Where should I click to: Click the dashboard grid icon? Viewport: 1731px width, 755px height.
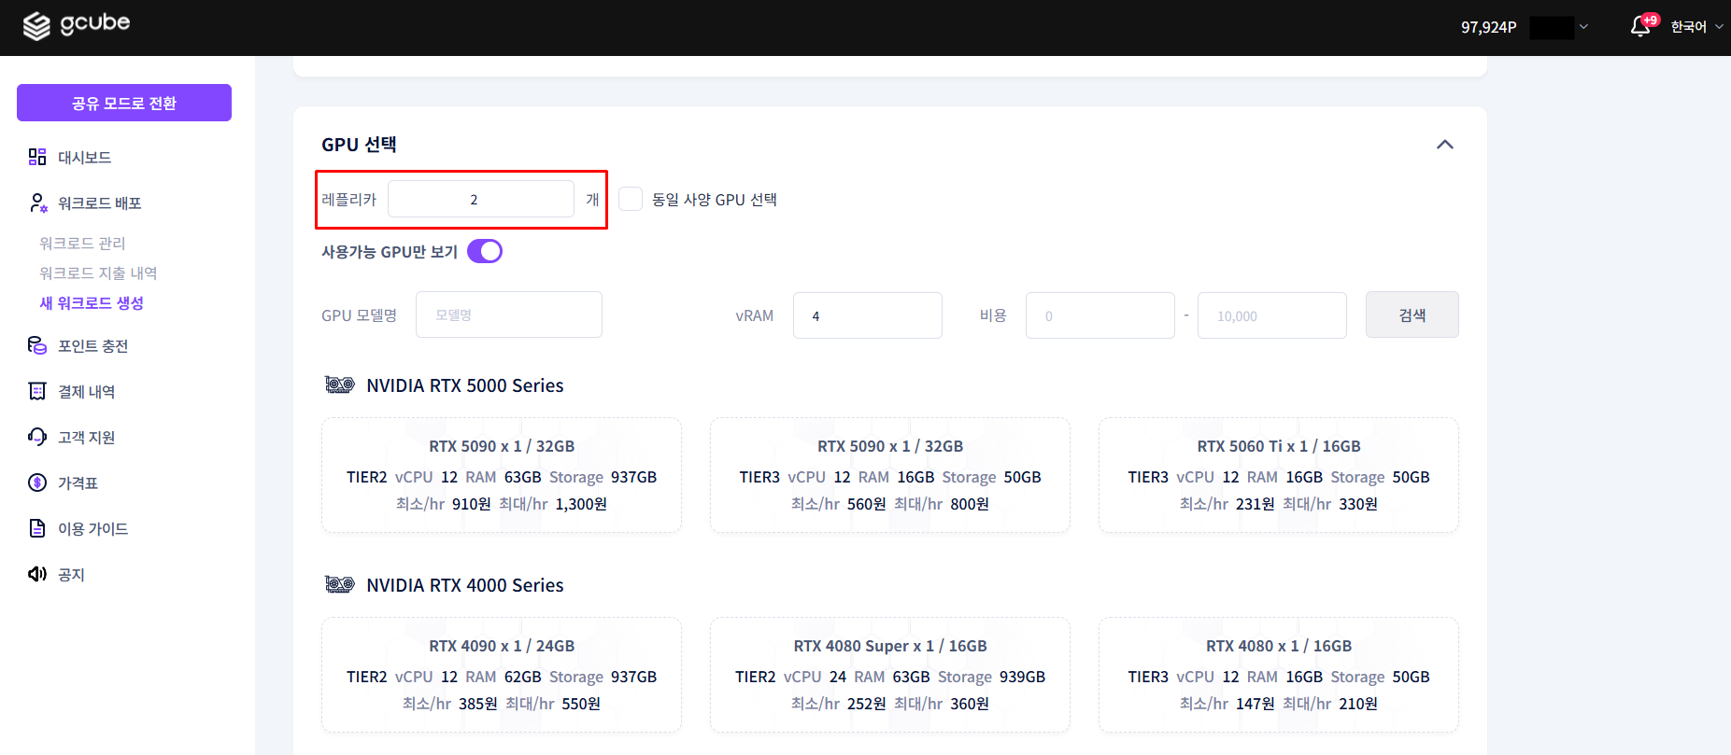pos(37,157)
